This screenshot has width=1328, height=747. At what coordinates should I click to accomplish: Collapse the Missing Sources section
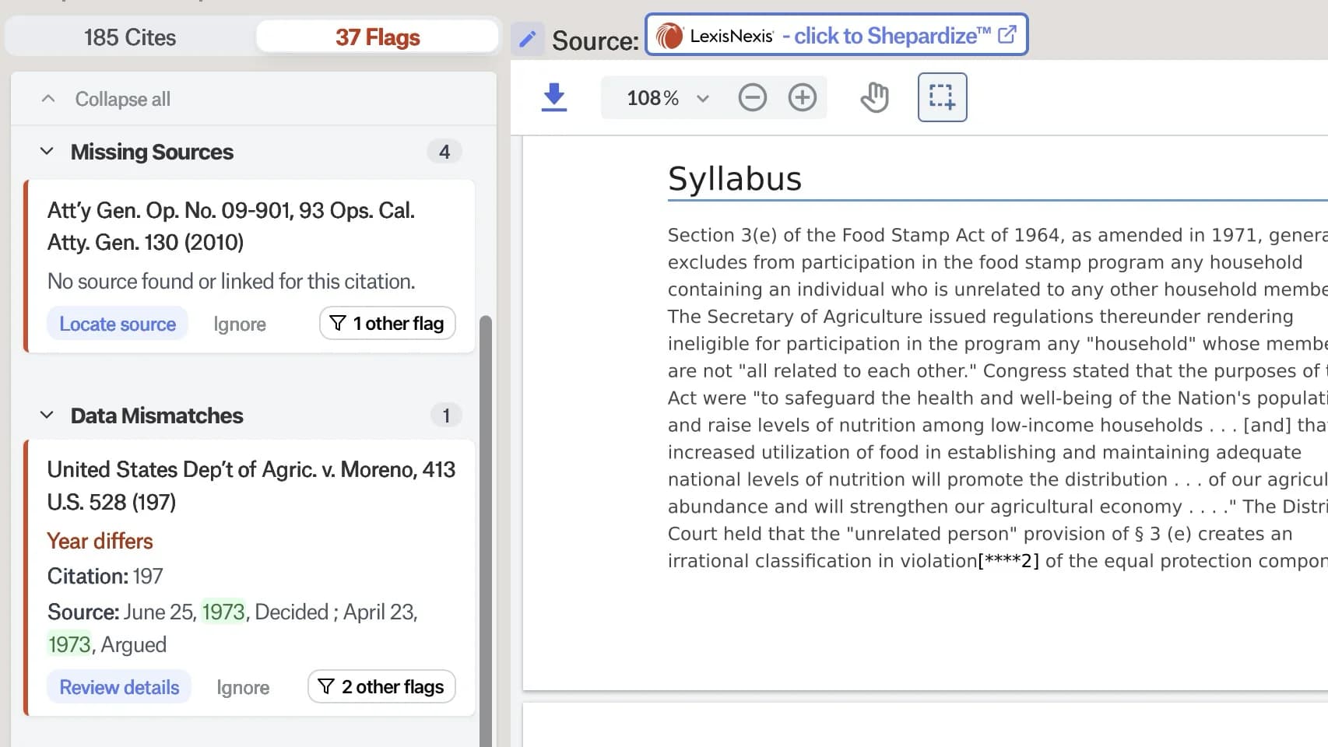point(47,151)
